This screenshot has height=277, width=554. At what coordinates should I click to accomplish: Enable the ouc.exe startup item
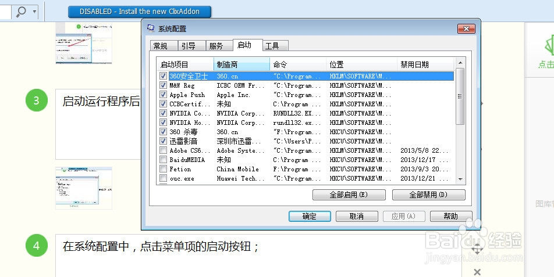coord(163,178)
